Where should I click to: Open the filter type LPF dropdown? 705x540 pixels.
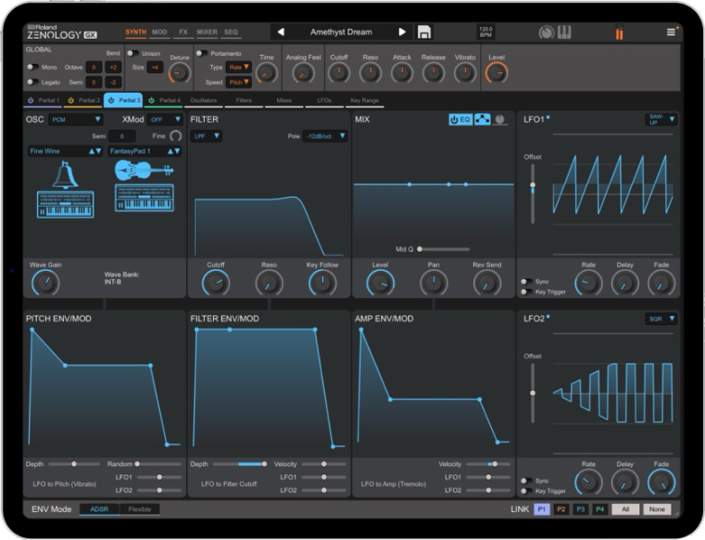coord(206,136)
